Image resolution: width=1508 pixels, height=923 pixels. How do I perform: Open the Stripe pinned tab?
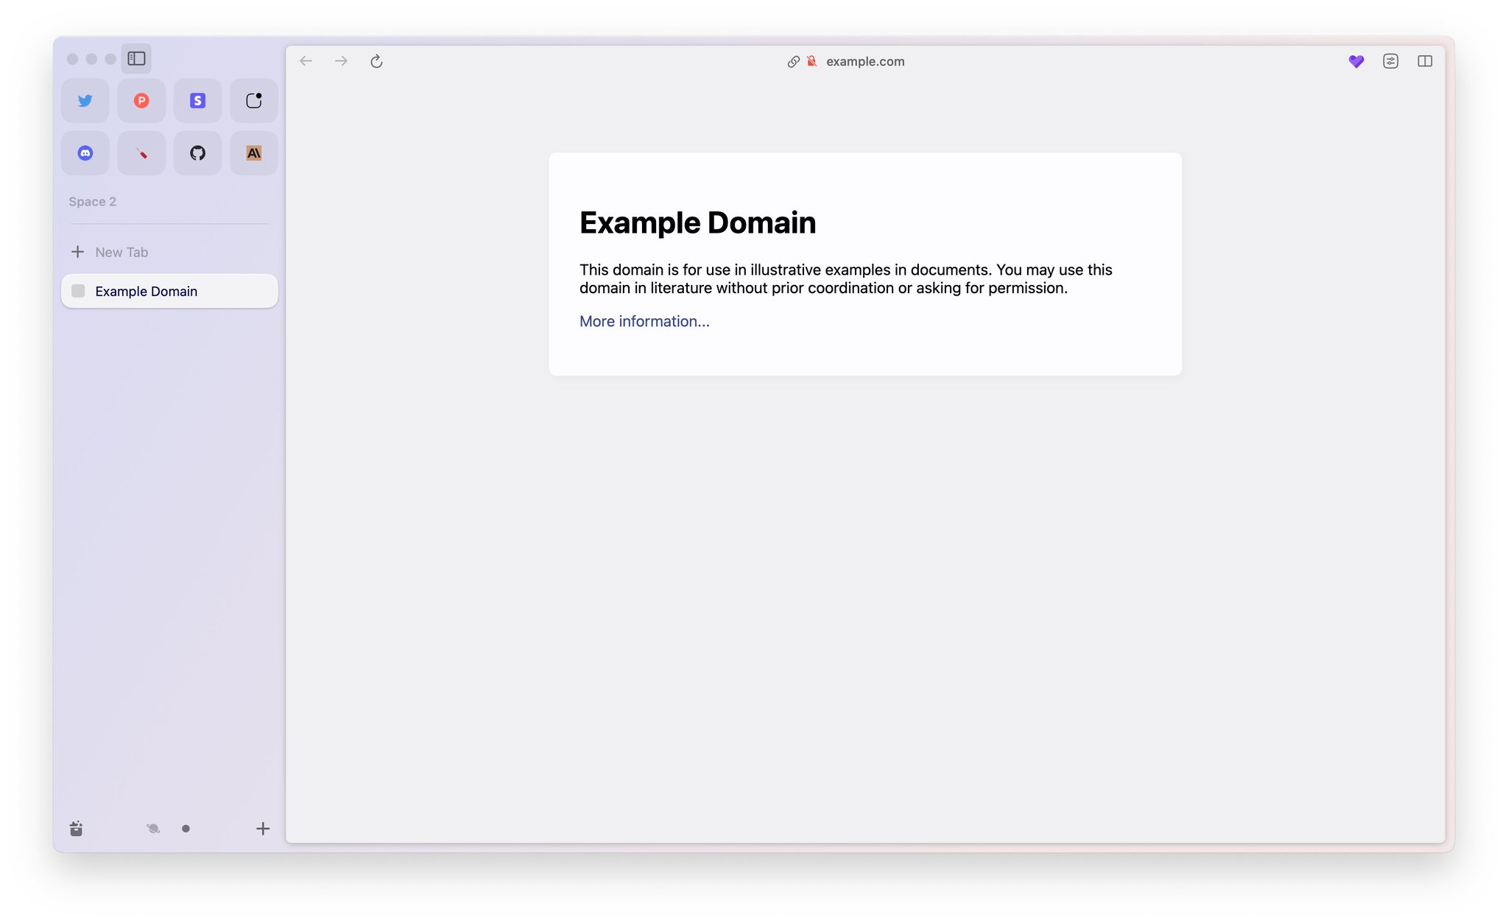click(197, 100)
